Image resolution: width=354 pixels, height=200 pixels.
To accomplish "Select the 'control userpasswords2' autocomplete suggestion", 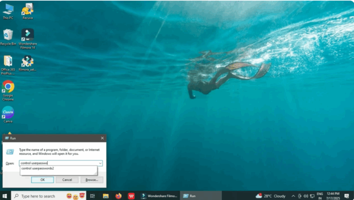I will [38, 169].
